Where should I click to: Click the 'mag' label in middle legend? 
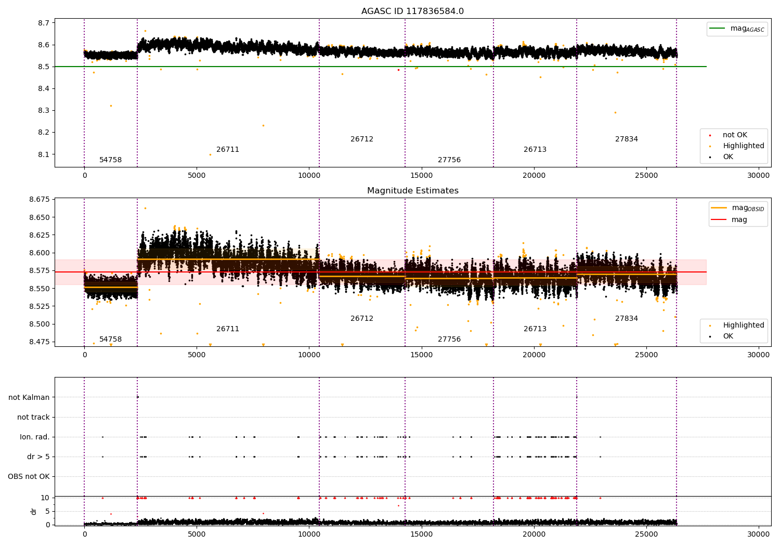click(x=739, y=220)
